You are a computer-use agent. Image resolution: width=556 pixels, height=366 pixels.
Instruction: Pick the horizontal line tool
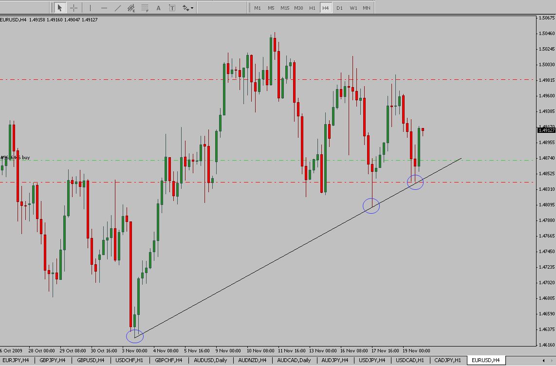tap(104, 8)
